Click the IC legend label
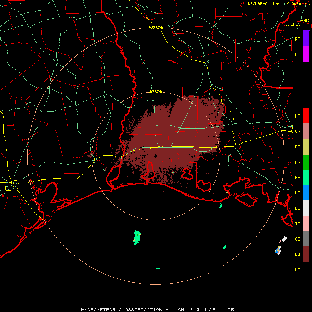Viewport: 312px width, 312px height. pyautogui.click(x=297, y=224)
